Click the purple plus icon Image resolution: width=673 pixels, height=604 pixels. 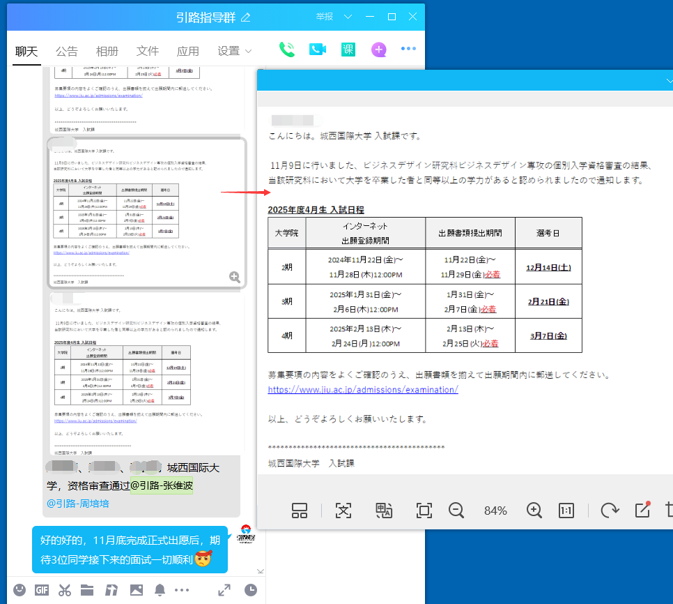[378, 50]
